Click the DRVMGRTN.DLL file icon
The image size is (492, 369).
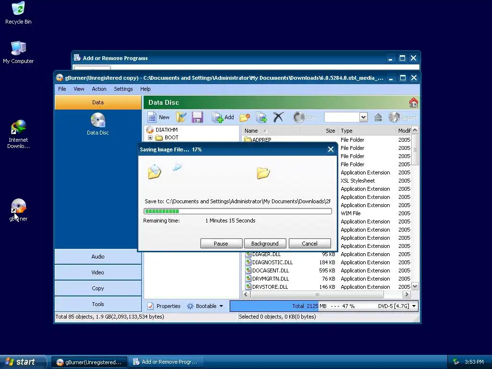pyautogui.click(x=248, y=278)
